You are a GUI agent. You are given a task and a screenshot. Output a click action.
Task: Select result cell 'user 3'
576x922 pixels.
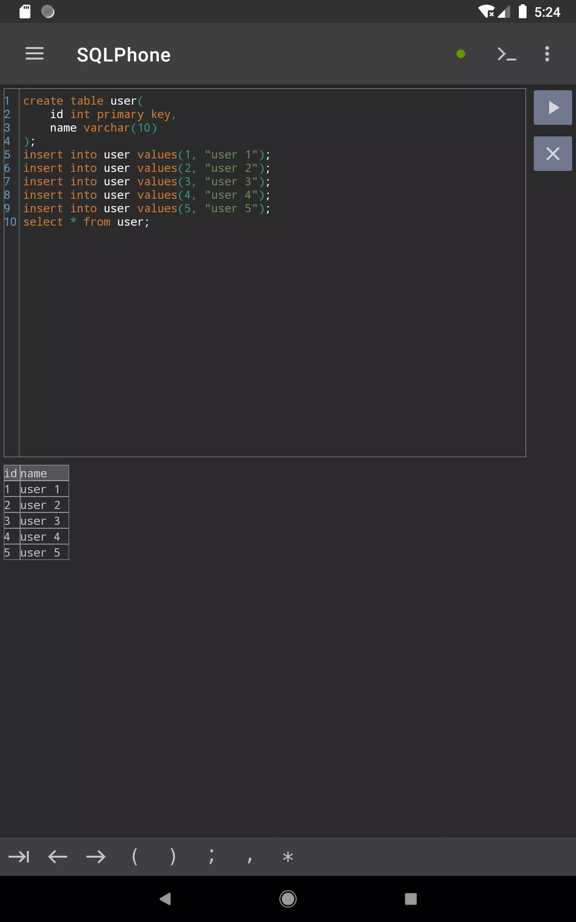point(44,521)
